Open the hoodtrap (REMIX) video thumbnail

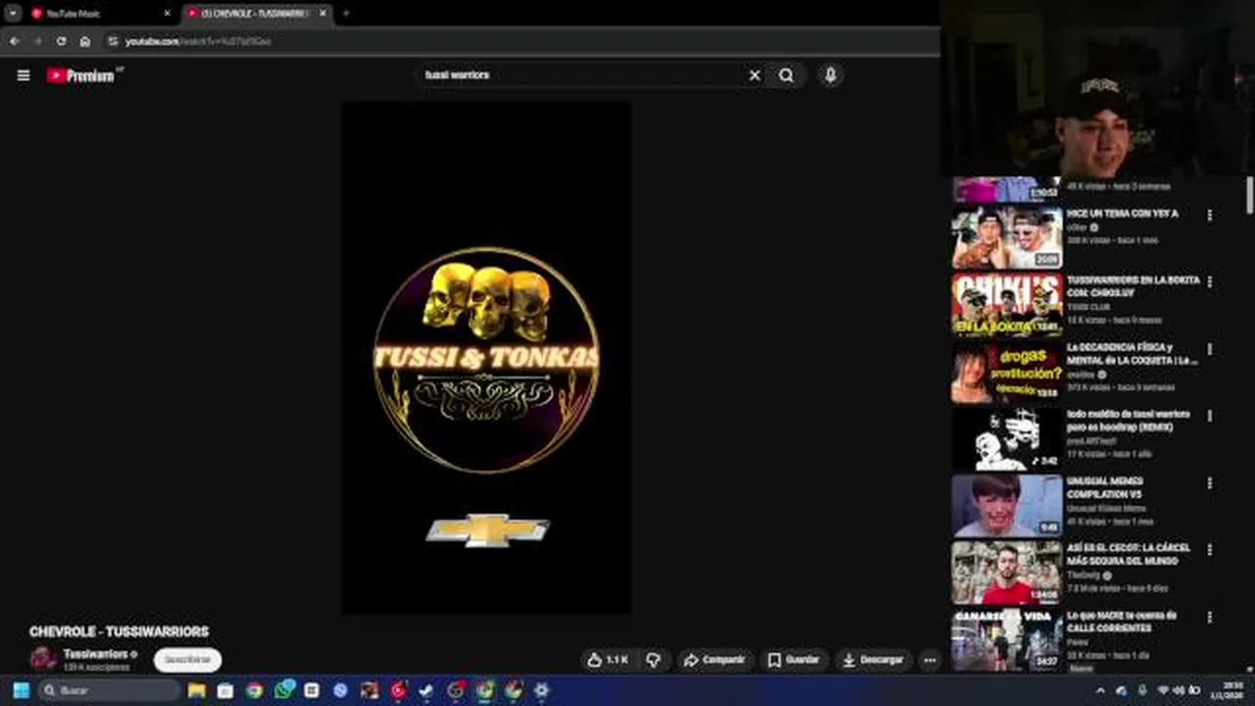1007,439
